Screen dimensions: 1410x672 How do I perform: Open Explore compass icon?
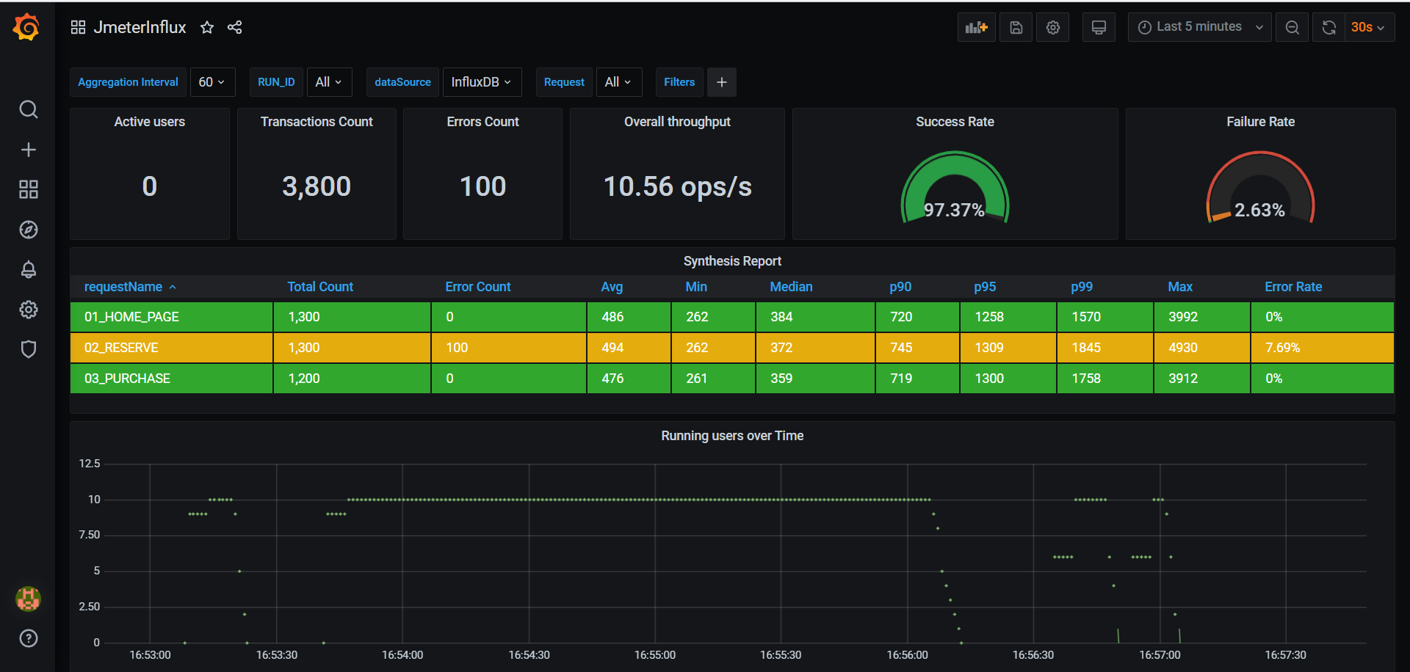(28, 230)
